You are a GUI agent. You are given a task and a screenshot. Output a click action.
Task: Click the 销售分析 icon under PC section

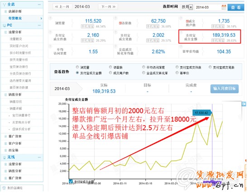(6, 95)
